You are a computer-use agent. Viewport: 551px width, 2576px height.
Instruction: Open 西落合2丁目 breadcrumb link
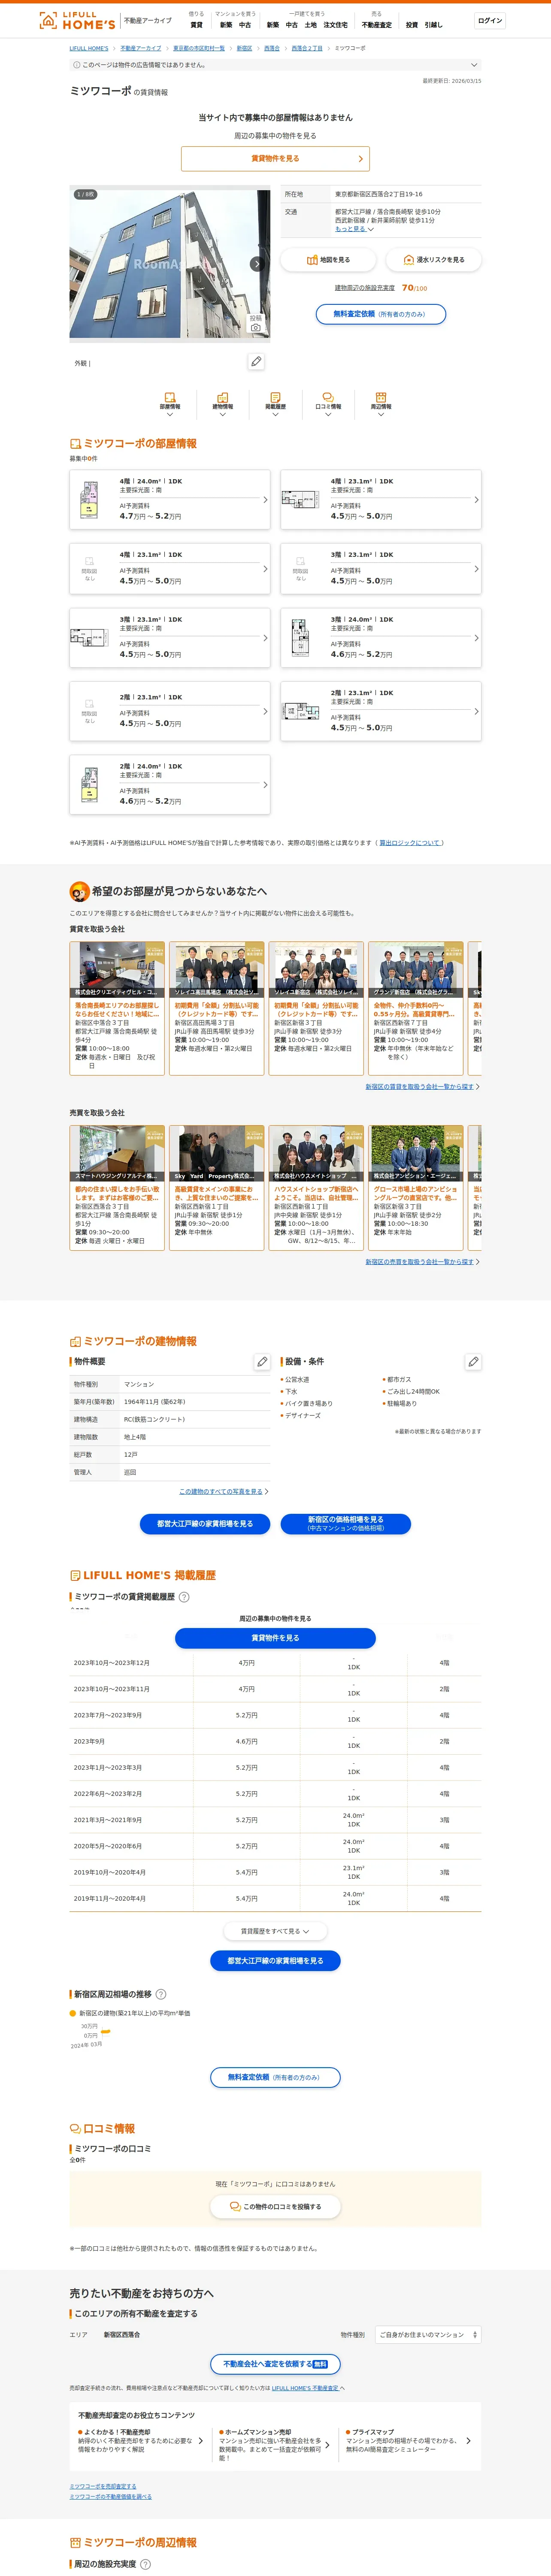click(x=307, y=48)
